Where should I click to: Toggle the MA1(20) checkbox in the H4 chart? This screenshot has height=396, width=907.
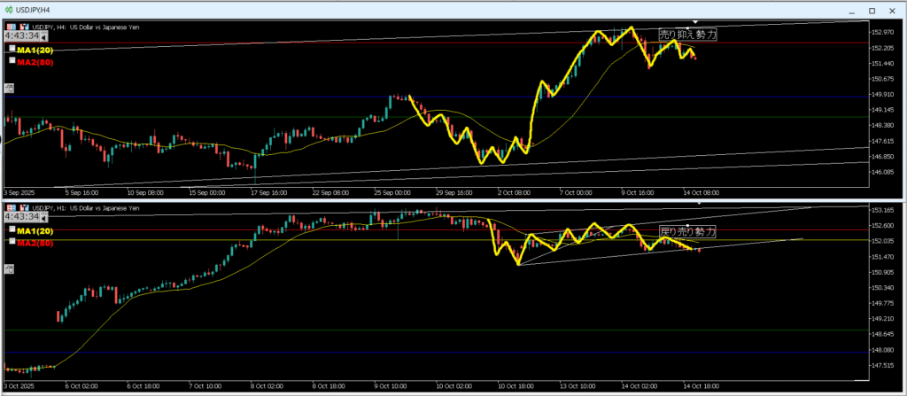click(x=11, y=50)
